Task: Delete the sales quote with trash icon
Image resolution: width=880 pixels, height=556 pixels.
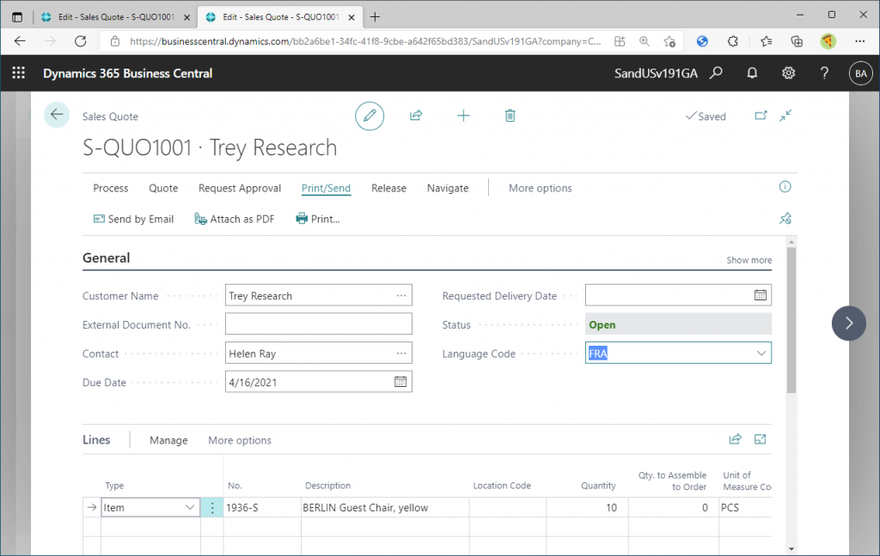Action: [x=510, y=116]
